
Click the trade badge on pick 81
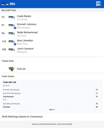pos(15,28)
